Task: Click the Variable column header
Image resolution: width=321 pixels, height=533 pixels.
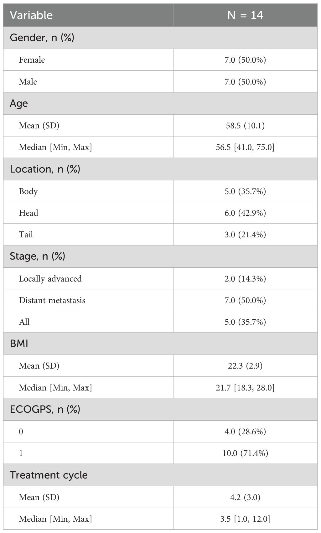Action: (x=31, y=15)
